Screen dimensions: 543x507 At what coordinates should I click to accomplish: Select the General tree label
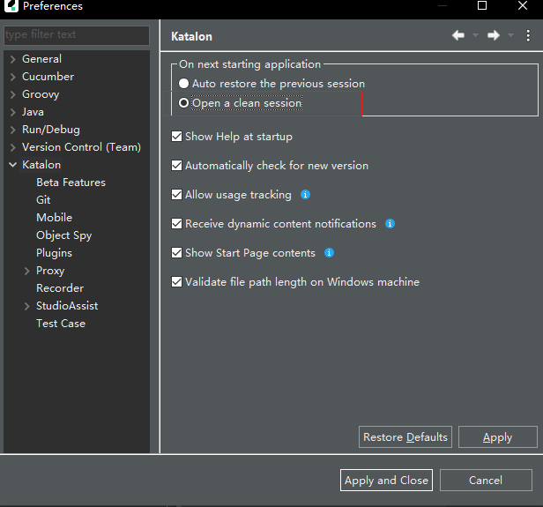click(42, 59)
